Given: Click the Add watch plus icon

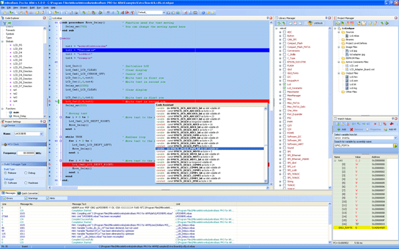Looking at the screenshot, I should click(338, 129).
